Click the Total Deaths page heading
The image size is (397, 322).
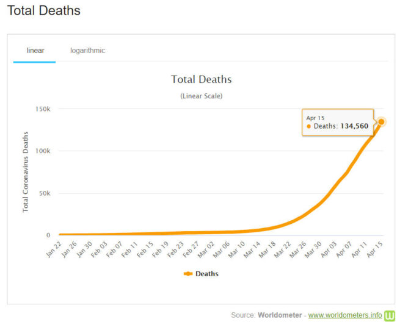tap(43, 10)
